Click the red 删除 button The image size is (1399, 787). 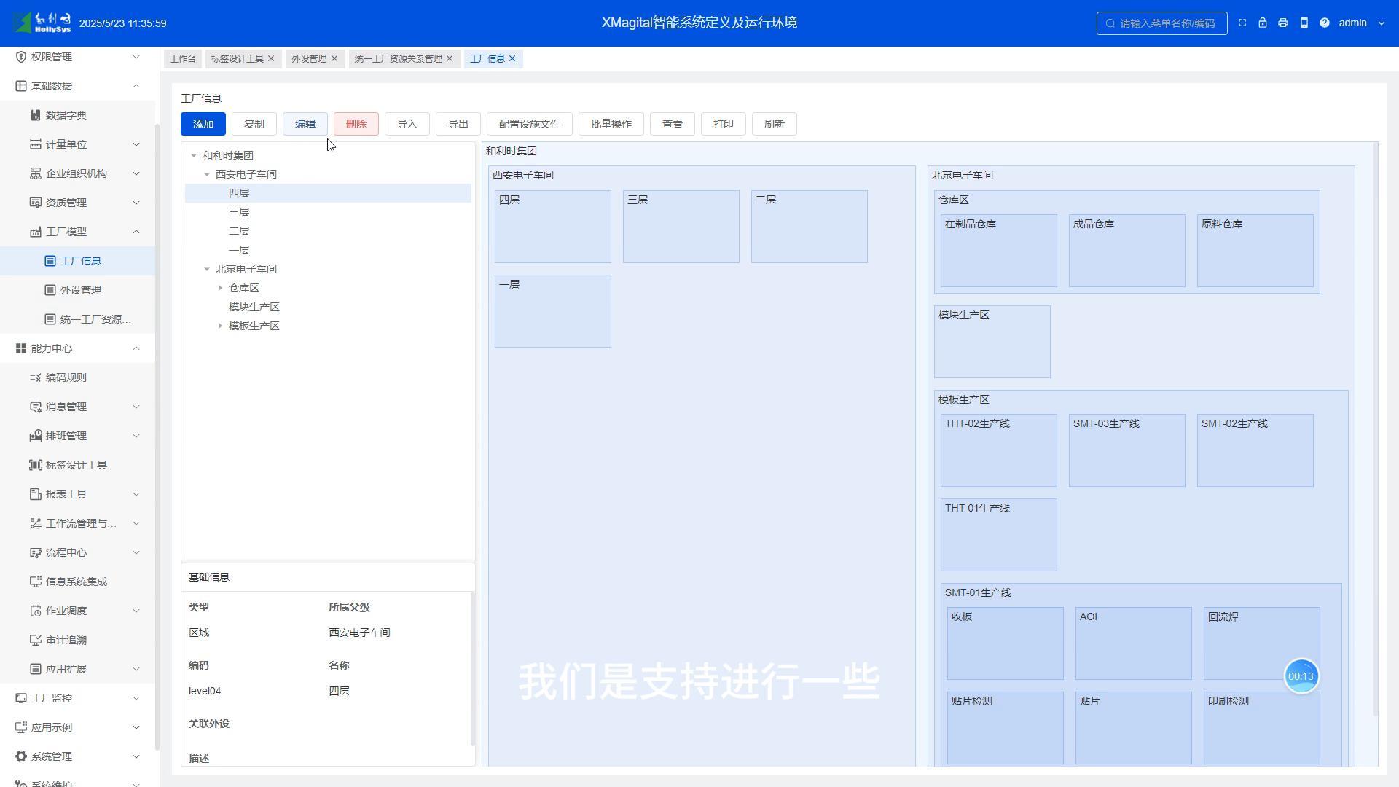356,124
